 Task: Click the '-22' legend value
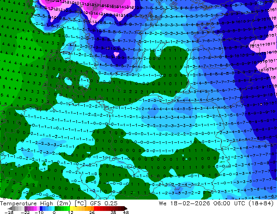25,212
